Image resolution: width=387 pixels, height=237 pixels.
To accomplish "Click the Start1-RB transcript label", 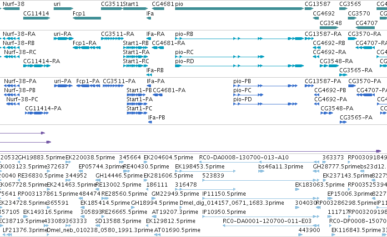I will point(136,43).
